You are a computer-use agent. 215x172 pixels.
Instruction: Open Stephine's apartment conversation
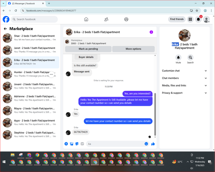point(30,135)
